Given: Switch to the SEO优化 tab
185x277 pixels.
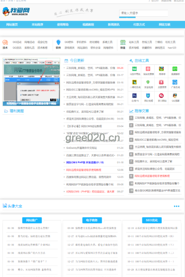Looking at the screenshot, I should [x=152, y=220].
